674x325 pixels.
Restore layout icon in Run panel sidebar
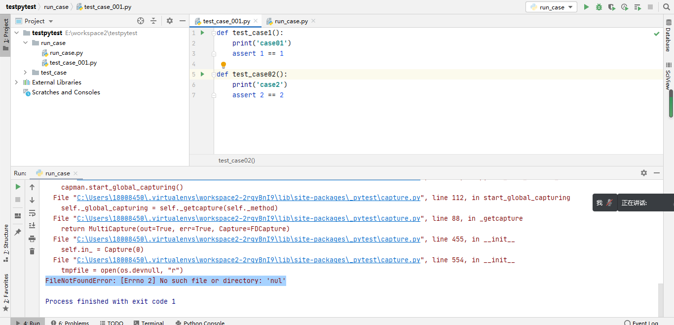(x=18, y=215)
